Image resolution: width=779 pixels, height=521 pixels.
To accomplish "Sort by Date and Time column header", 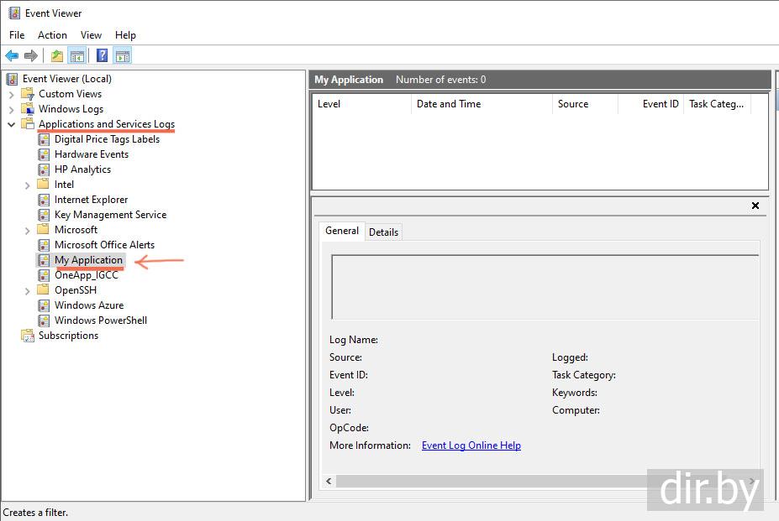I will (x=449, y=104).
